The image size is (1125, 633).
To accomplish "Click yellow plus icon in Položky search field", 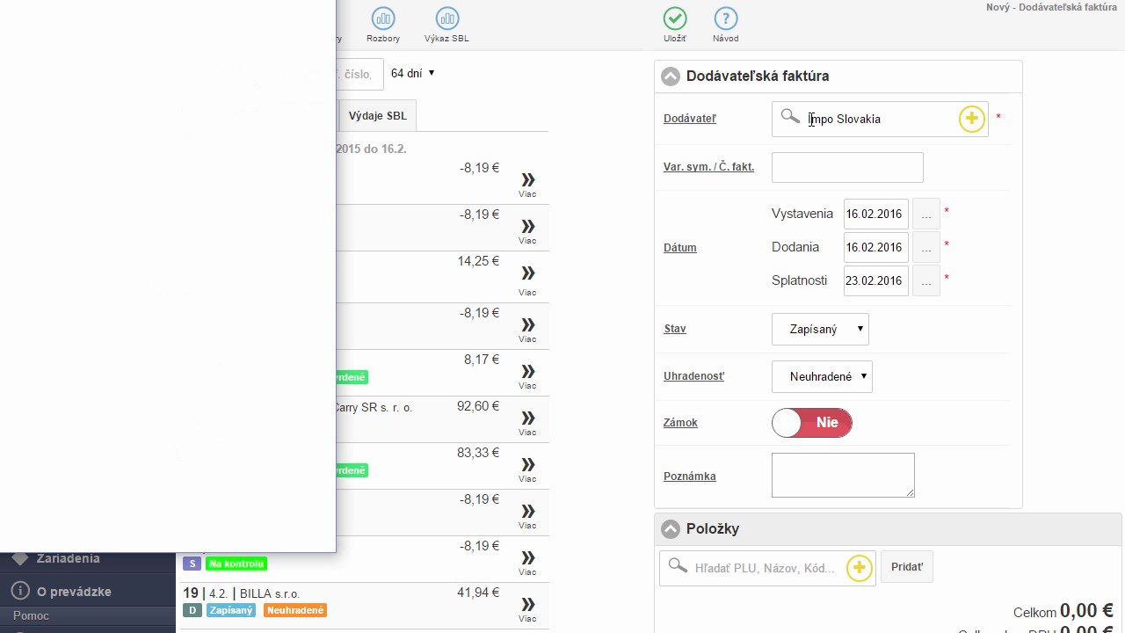I will (860, 568).
